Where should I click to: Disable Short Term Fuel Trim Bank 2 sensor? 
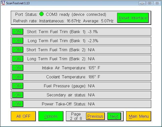point(18,50)
